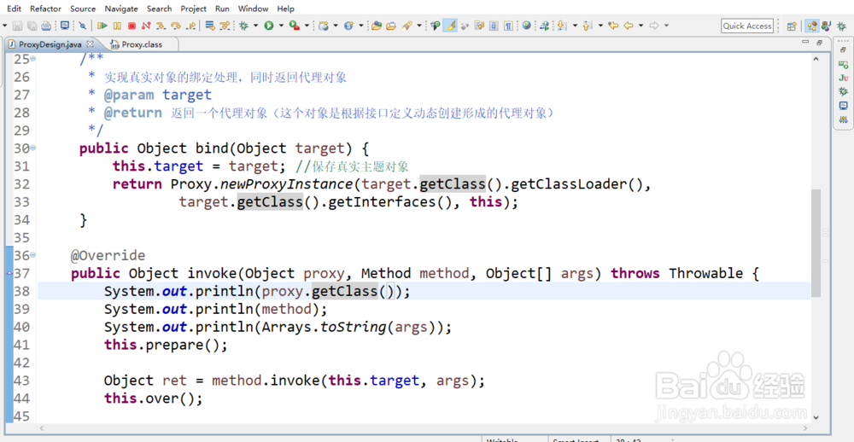Viewport: 854px width, 442px height.
Task: Click the Search flashlight icon
Action: coord(407,26)
